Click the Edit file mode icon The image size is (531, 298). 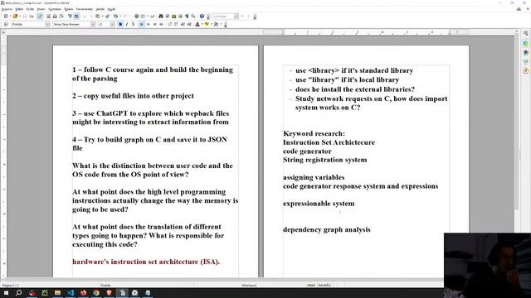point(40,17)
